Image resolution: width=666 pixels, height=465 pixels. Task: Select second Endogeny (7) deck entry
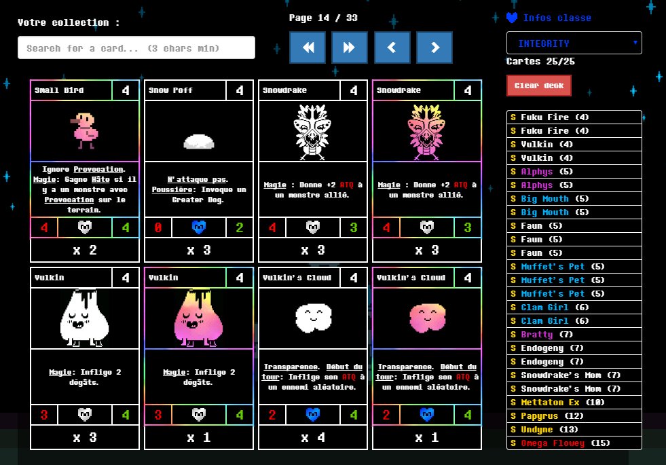click(574, 362)
